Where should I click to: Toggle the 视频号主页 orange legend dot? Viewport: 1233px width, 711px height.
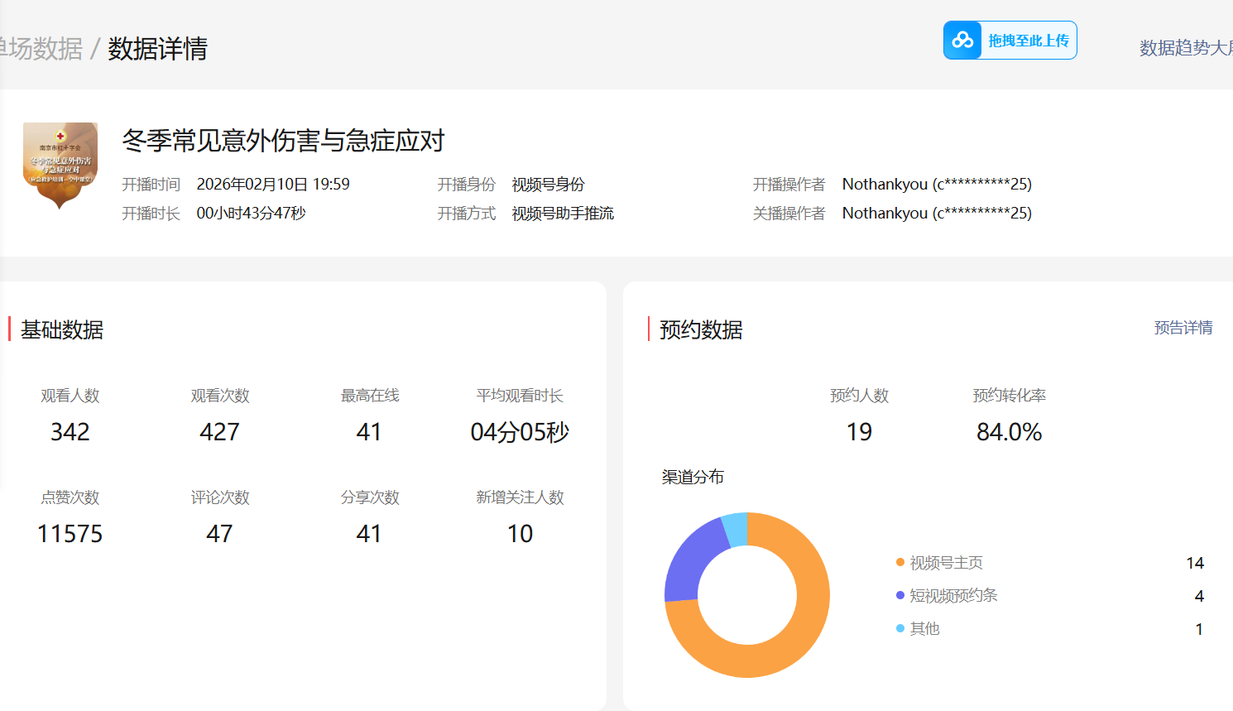click(900, 563)
